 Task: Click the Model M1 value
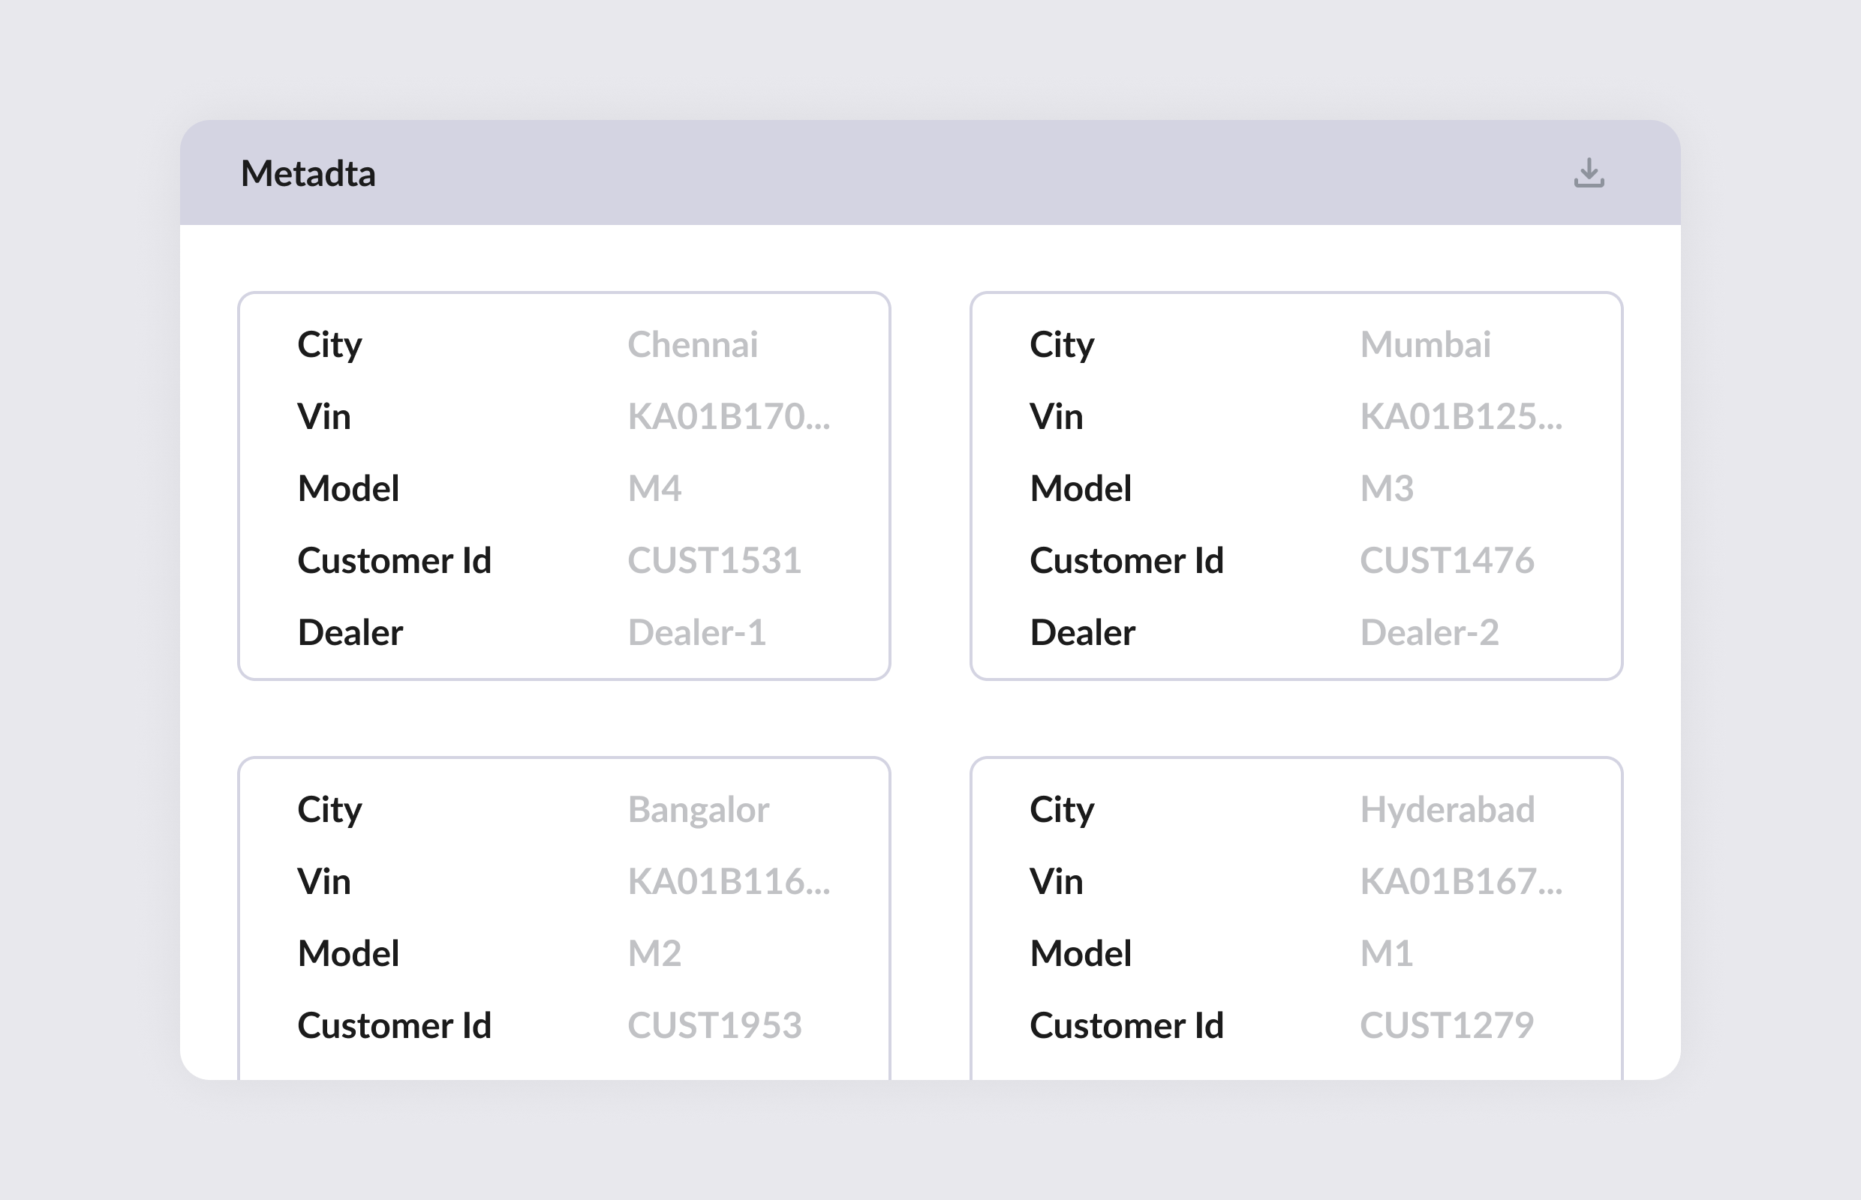[x=1387, y=954]
